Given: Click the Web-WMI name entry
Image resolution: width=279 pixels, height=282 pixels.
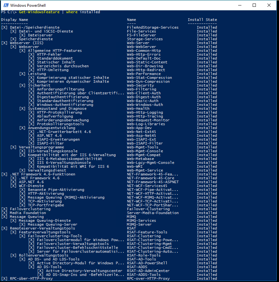Looking at the screenshot, I should tap(135, 166).
